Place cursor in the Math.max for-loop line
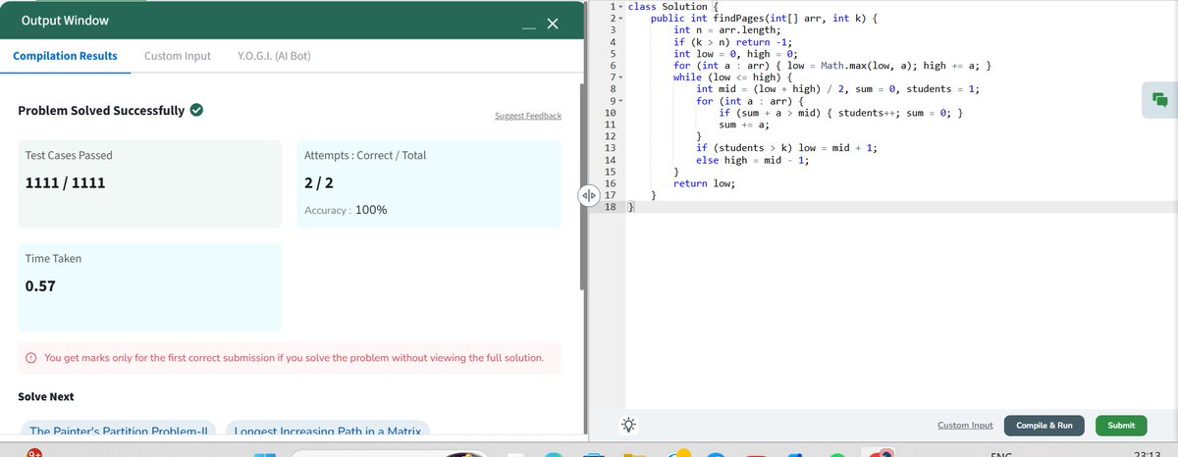Screen dimensions: 1178x457 832,65
